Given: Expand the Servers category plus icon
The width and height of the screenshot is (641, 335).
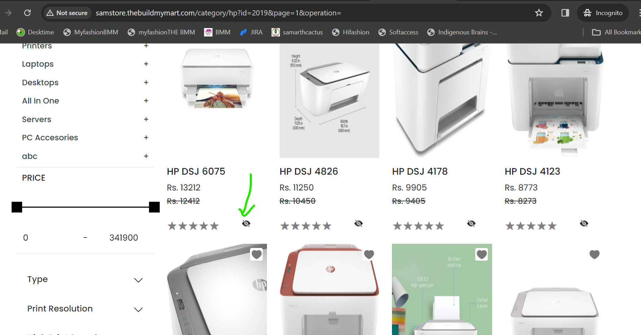Looking at the screenshot, I should pyautogui.click(x=146, y=119).
